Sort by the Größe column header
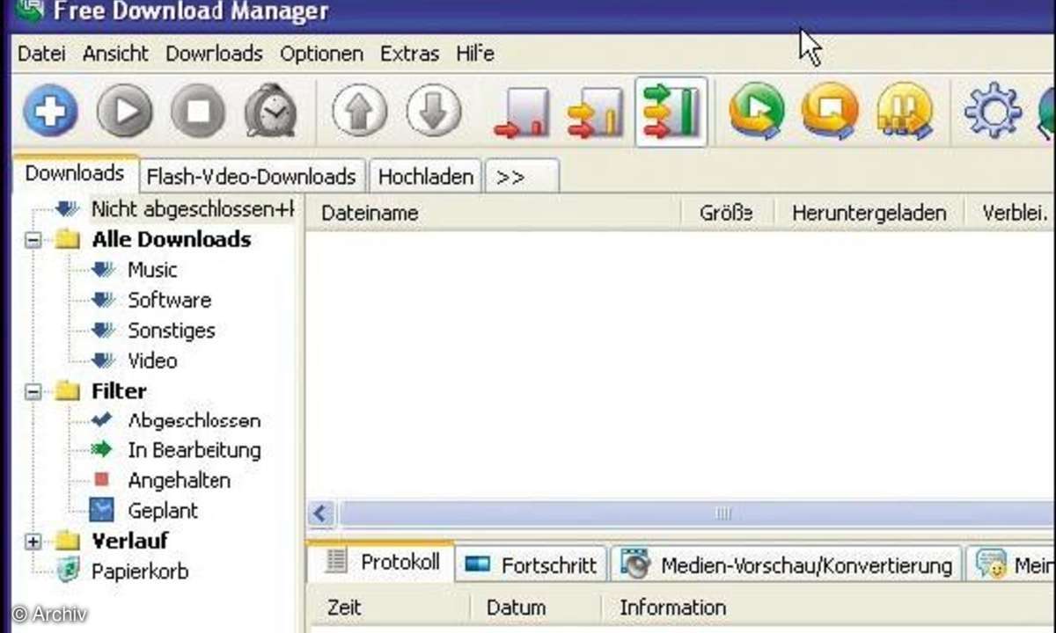The width and height of the screenshot is (1056, 633). click(727, 213)
